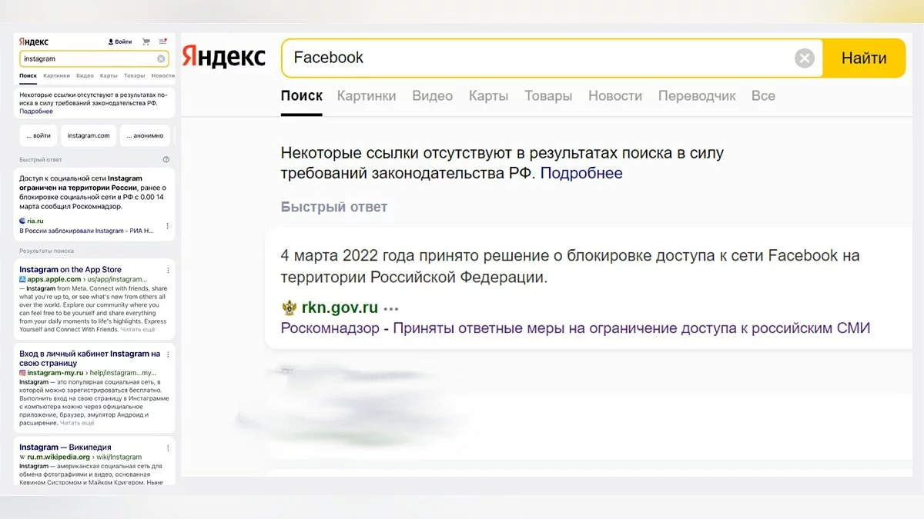Image resolution: width=924 pixels, height=519 pixels.
Task: Open the hamburger menu icon in Instagram panel
Action: [x=162, y=42]
